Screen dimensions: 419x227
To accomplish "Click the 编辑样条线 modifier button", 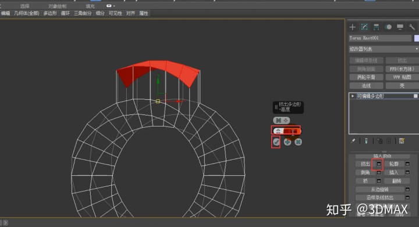I will [x=366, y=60].
